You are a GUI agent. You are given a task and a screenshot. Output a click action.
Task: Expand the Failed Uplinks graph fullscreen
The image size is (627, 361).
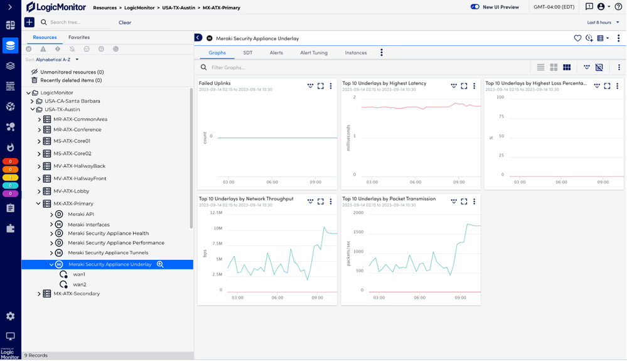click(x=320, y=86)
